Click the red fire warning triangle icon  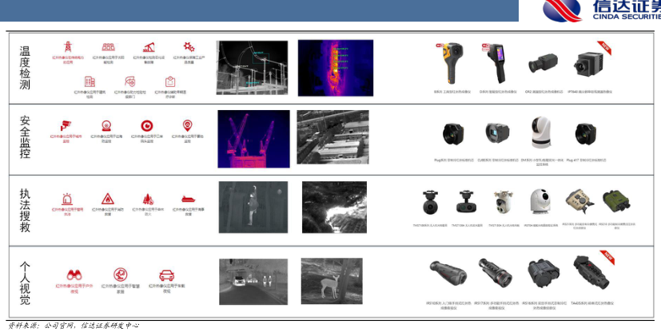coord(107,199)
